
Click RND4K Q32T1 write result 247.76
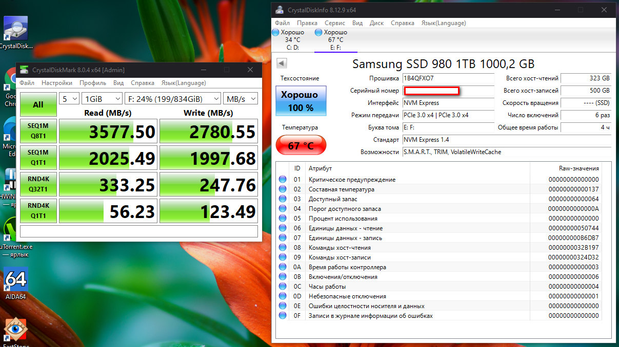(208, 184)
